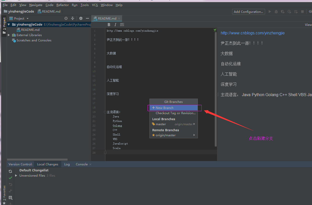Click the green inspection checkmark in editor
Viewport: 312px width, 205px height.
coord(215,30)
